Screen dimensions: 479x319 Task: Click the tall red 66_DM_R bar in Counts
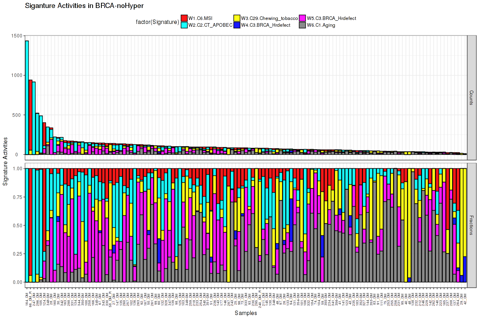[x=30, y=115]
